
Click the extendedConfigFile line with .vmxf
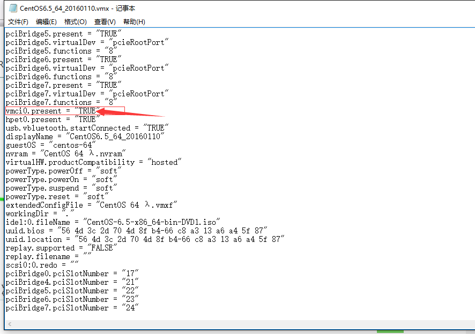91,205
